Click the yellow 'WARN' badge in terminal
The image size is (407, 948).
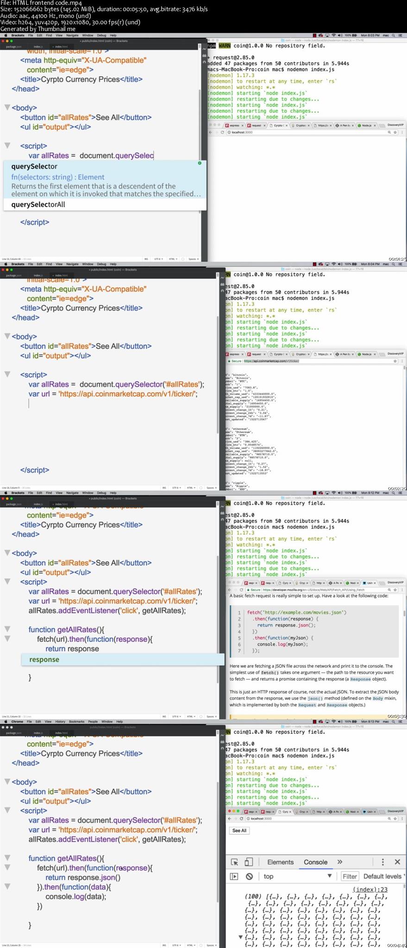[x=224, y=46]
